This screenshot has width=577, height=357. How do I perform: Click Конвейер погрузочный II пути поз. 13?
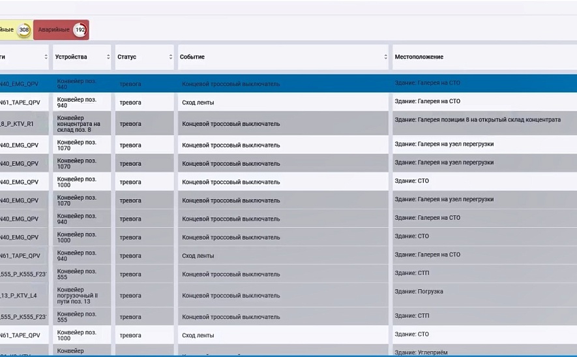click(78, 296)
